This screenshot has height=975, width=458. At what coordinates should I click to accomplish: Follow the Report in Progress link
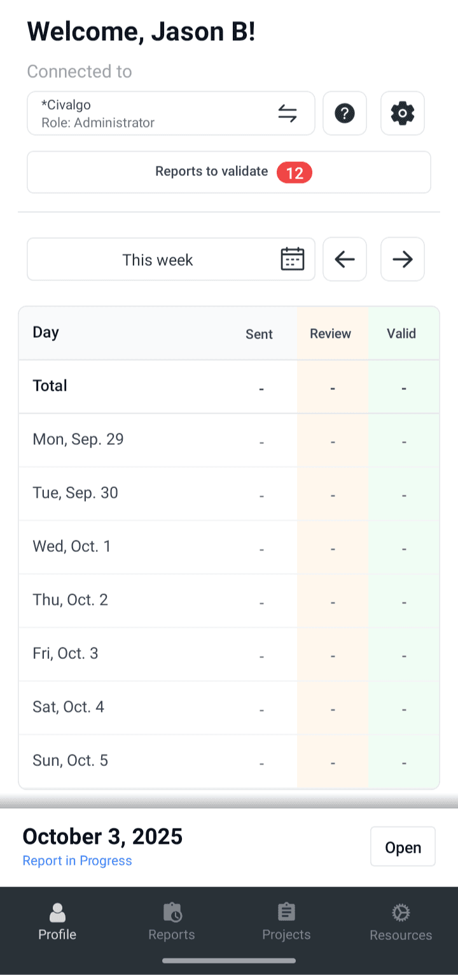pyautogui.click(x=77, y=861)
